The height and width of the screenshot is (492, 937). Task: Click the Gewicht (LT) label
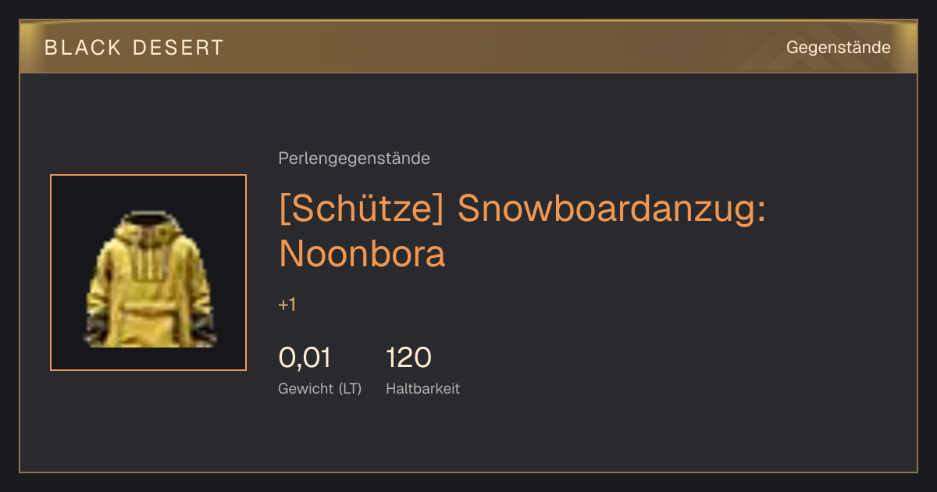pos(319,388)
